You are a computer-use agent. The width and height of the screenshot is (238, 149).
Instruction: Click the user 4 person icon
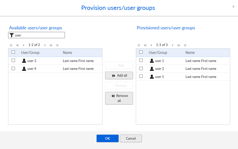pos(24,69)
